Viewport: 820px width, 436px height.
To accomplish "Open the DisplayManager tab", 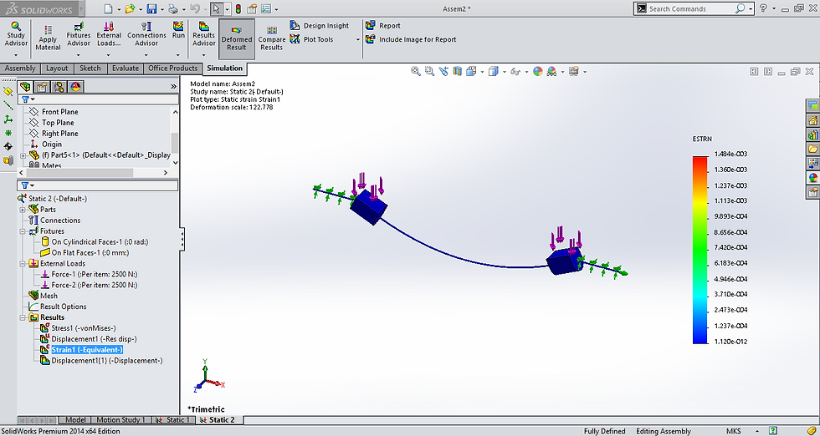I will point(75,87).
